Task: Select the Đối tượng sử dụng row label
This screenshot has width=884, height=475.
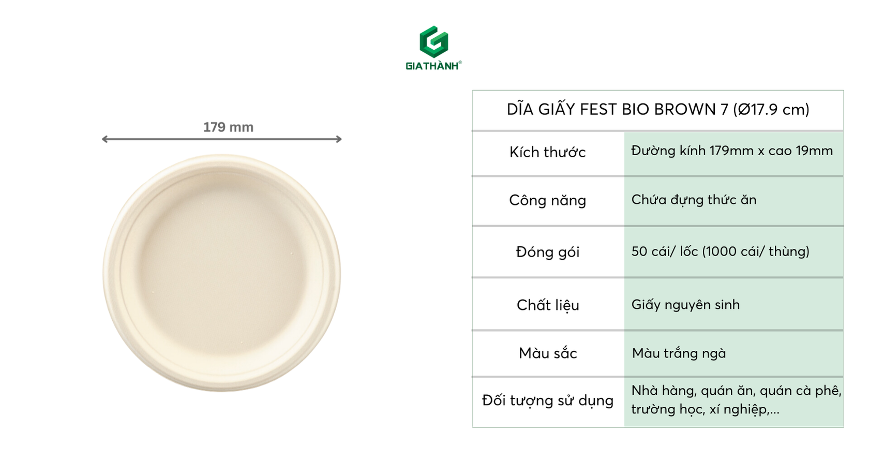Action: [x=547, y=400]
